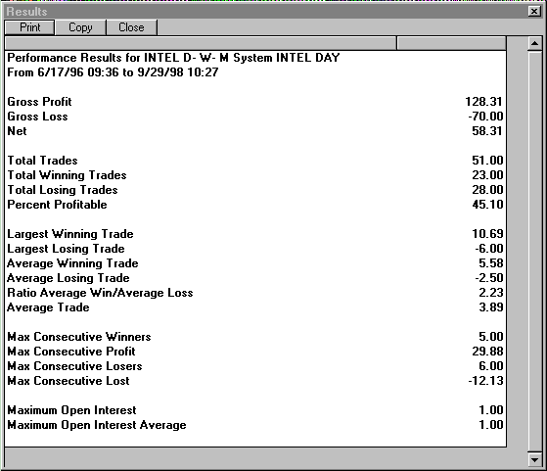This screenshot has width=547, height=471.
Task: Click the Total Losing Trades label
Action: coord(63,190)
